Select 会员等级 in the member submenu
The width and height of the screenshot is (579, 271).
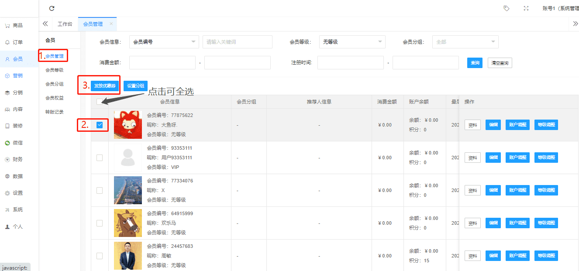pyautogui.click(x=55, y=70)
